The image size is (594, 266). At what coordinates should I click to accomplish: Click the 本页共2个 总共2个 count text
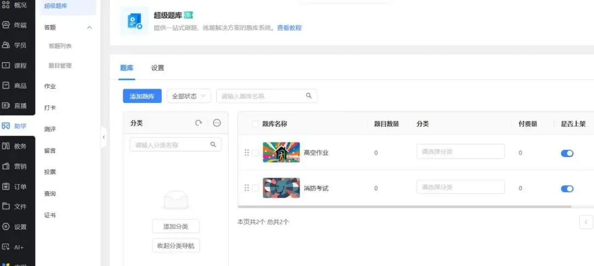[263, 222]
